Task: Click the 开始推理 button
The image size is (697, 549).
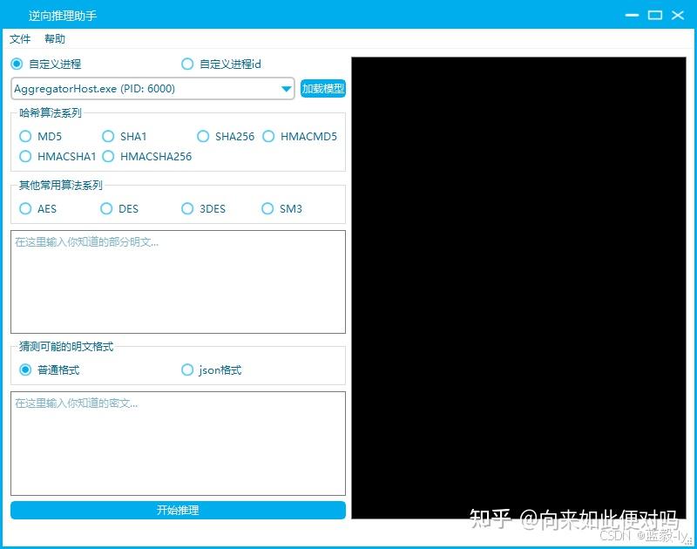Action: click(x=178, y=511)
